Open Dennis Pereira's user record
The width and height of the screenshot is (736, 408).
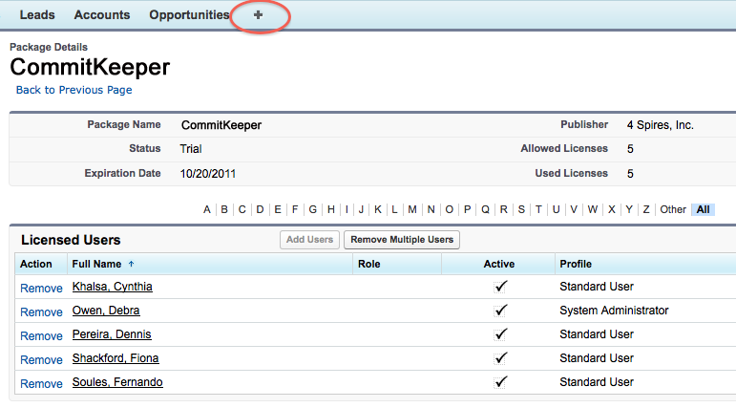pyautogui.click(x=112, y=335)
